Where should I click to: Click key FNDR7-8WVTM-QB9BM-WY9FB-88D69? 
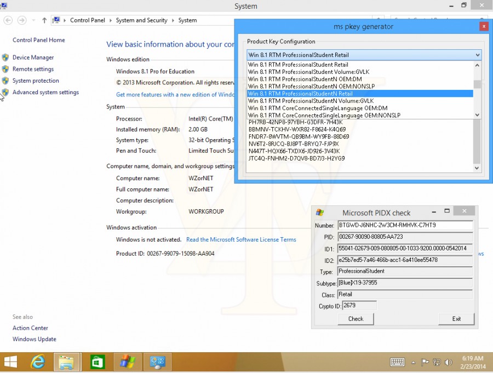coord(299,137)
